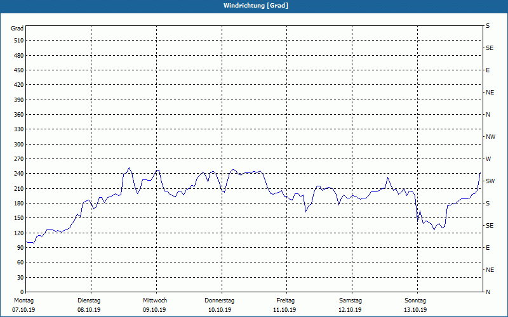Click the 60 degree axis value
The height and width of the screenshot is (317, 508).
pyautogui.click(x=20, y=262)
